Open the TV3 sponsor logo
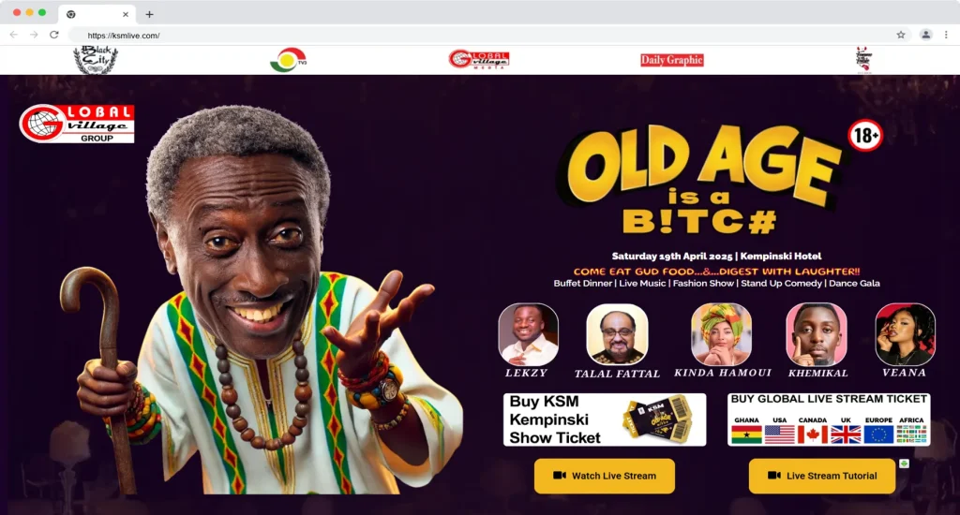Image resolution: width=960 pixels, height=515 pixels. click(289, 60)
